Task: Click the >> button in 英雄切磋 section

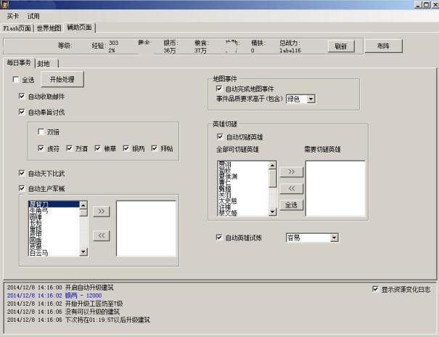Action: (x=291, y=172)
